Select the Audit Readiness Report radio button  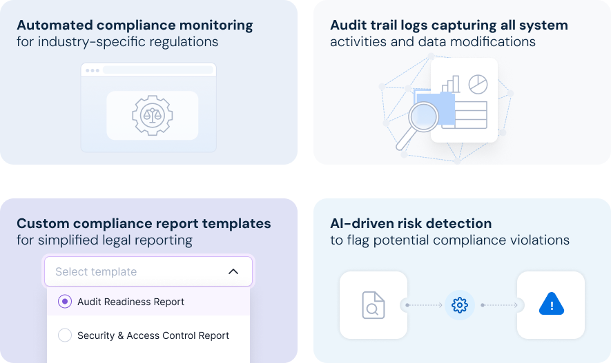(x=65, y=302)
